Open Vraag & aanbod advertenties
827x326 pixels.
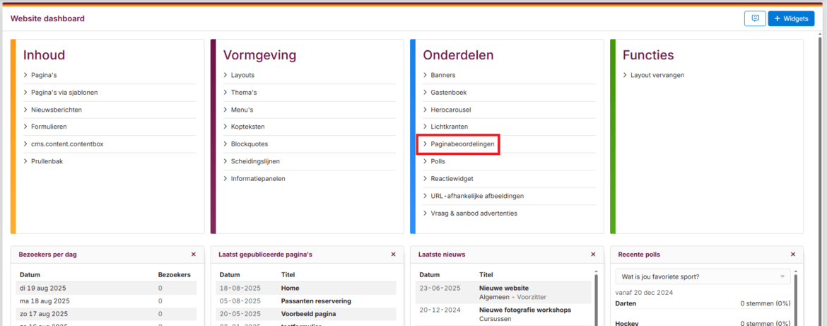[474, 213]
